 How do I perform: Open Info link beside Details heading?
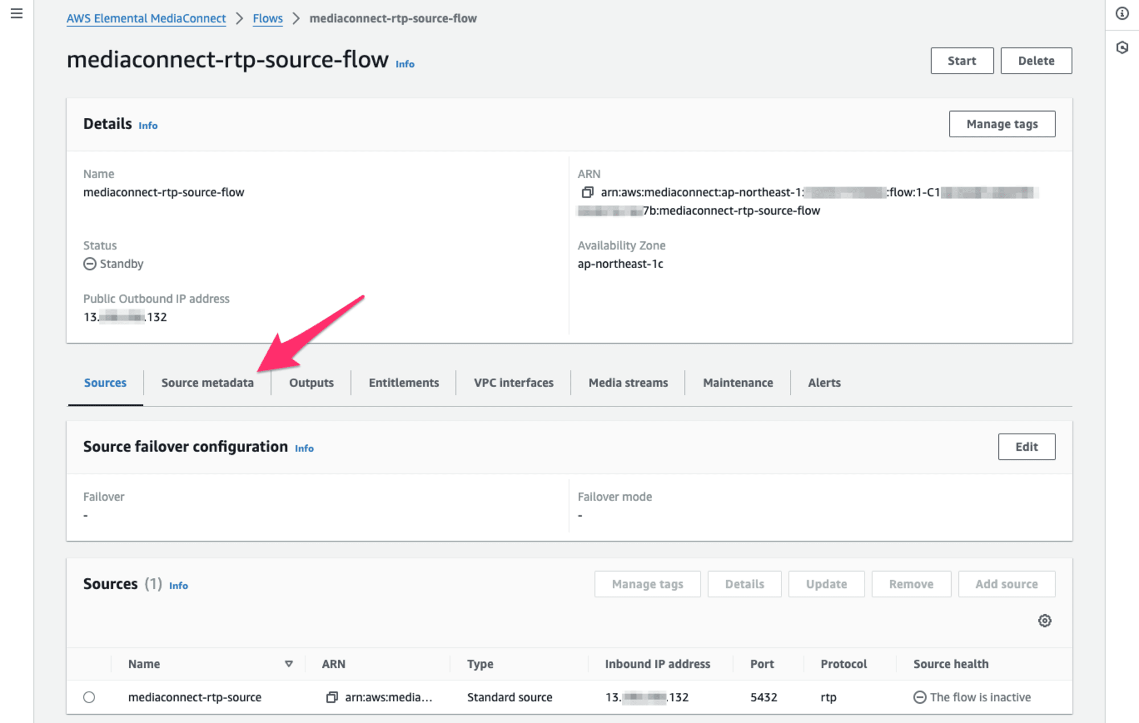point(148,125)
